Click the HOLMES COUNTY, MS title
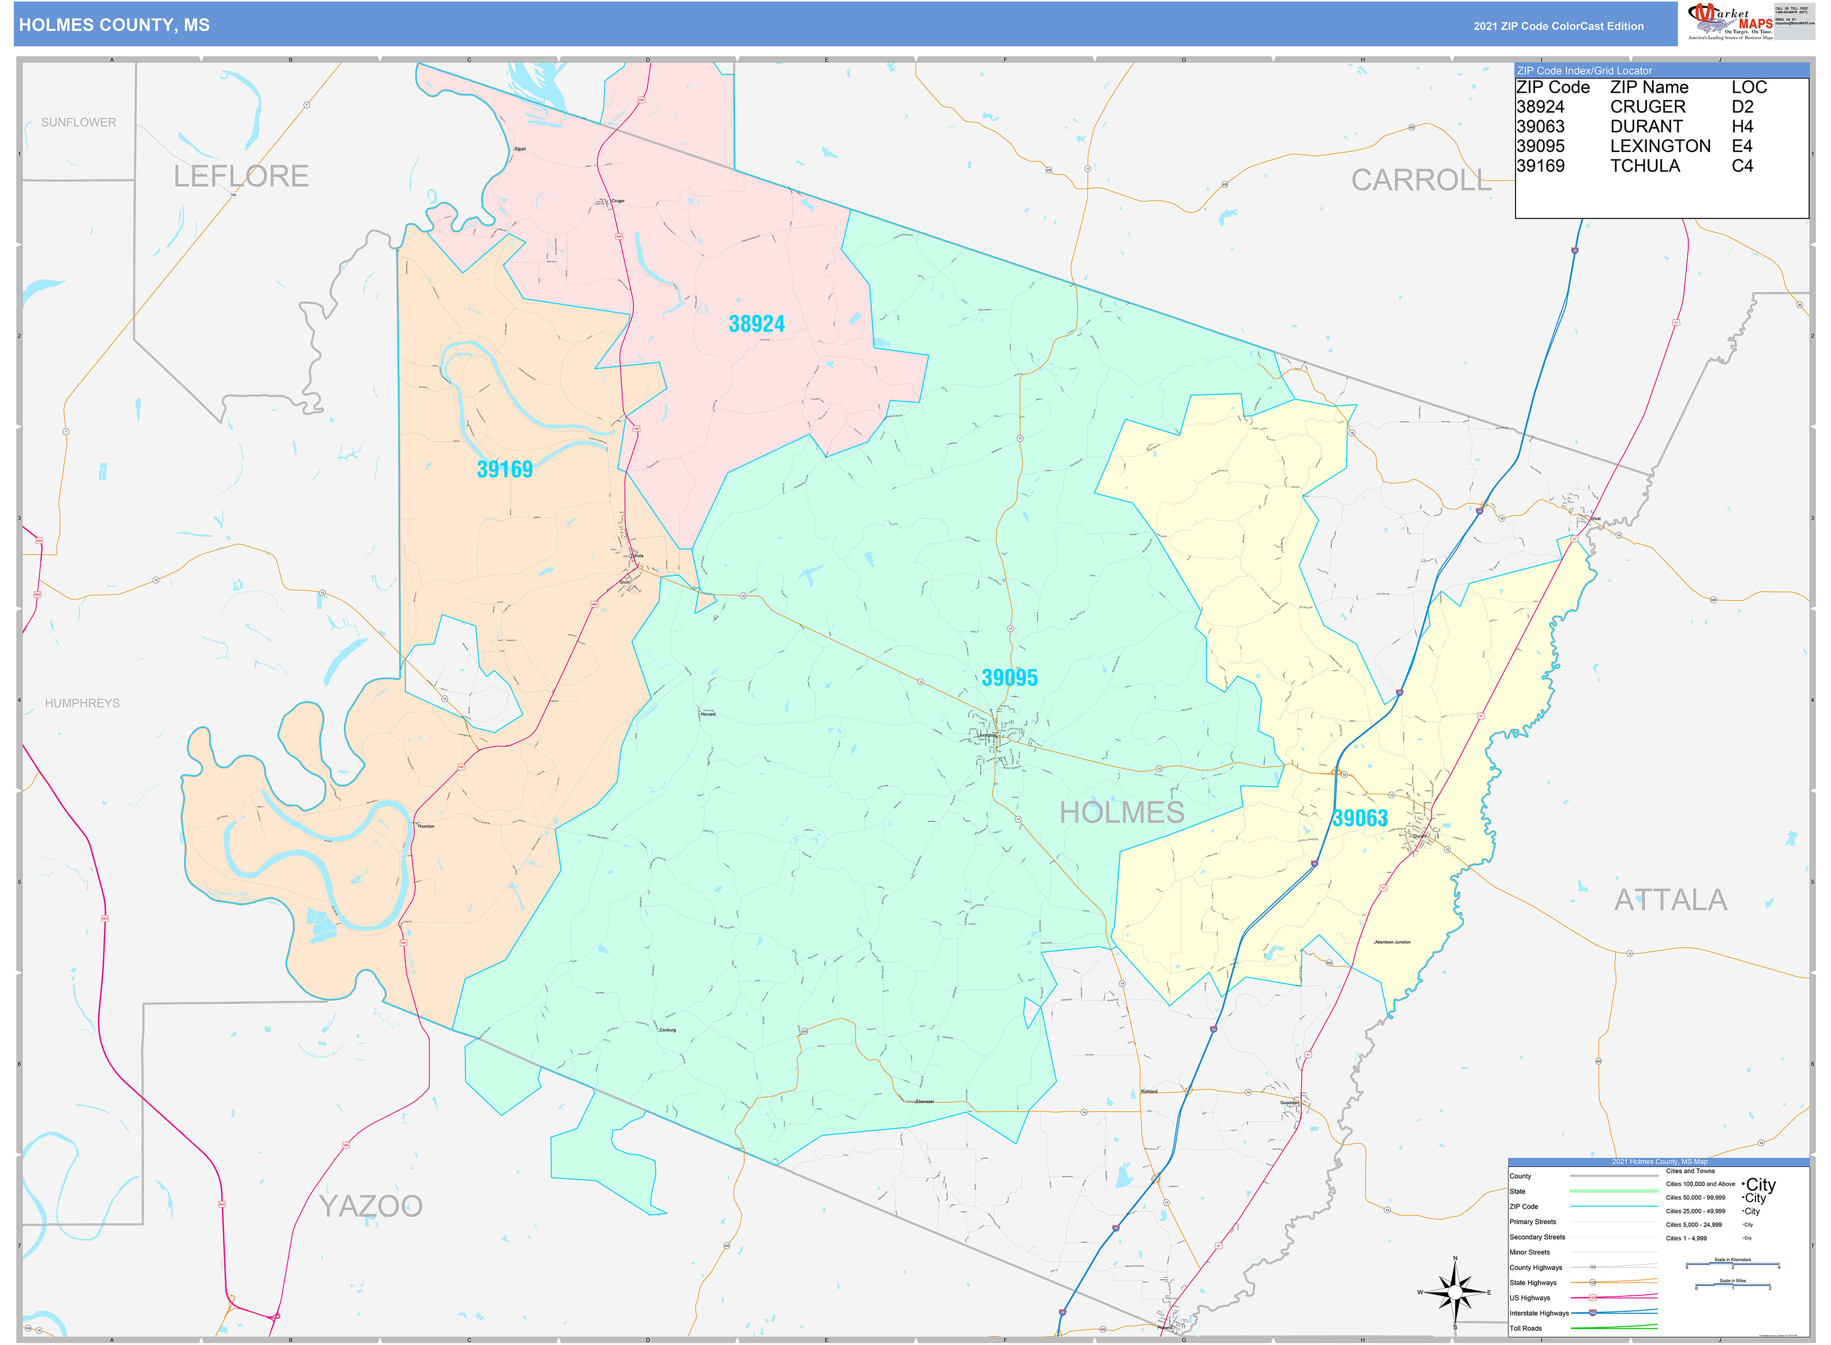 click(x=114, y=25)
